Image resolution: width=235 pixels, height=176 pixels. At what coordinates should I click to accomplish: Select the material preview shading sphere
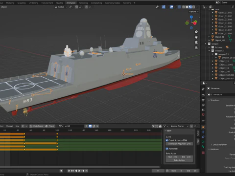coord(190,7)
